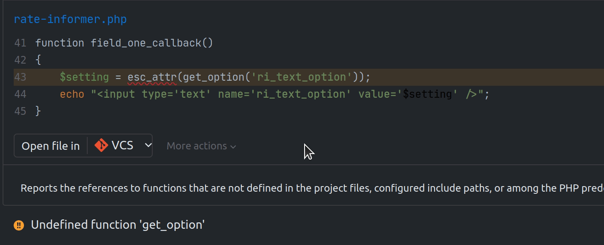Click the orange Git VCS icon
Viewport: 604px width, 245px height.
(101, 146)
